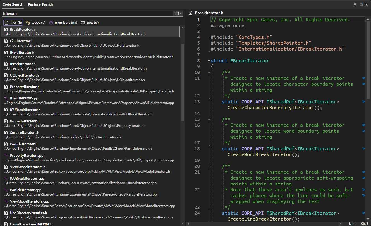Click the ICUBreakIterator.cpp source file icon
Viewport: 371px width, 226px height.
pyautogui.click(x=6, y=179)
